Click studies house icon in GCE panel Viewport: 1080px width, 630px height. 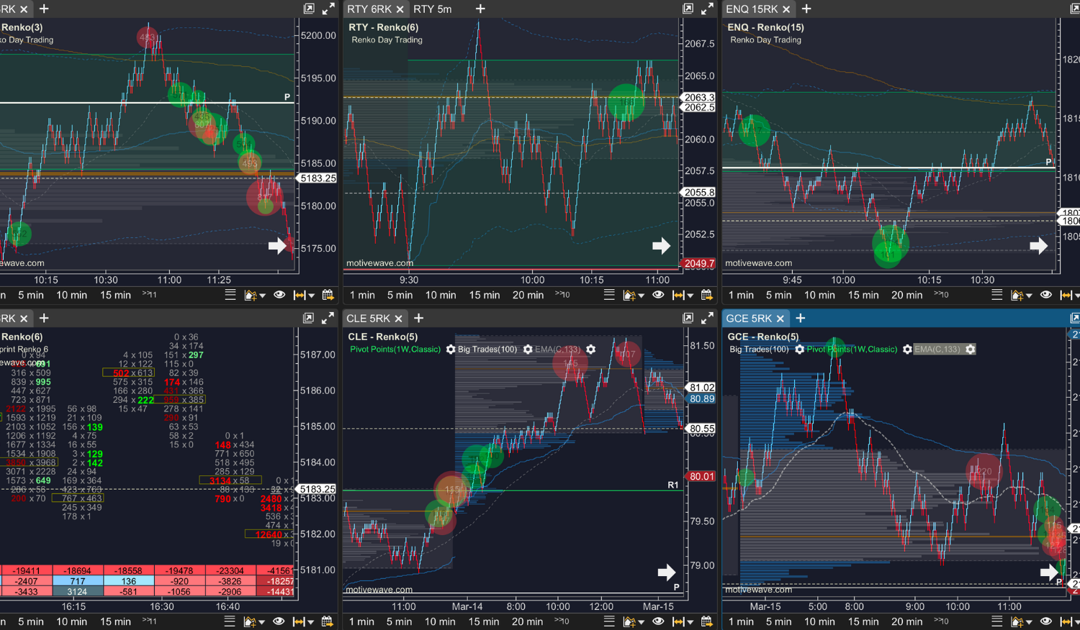[1017, 621]
